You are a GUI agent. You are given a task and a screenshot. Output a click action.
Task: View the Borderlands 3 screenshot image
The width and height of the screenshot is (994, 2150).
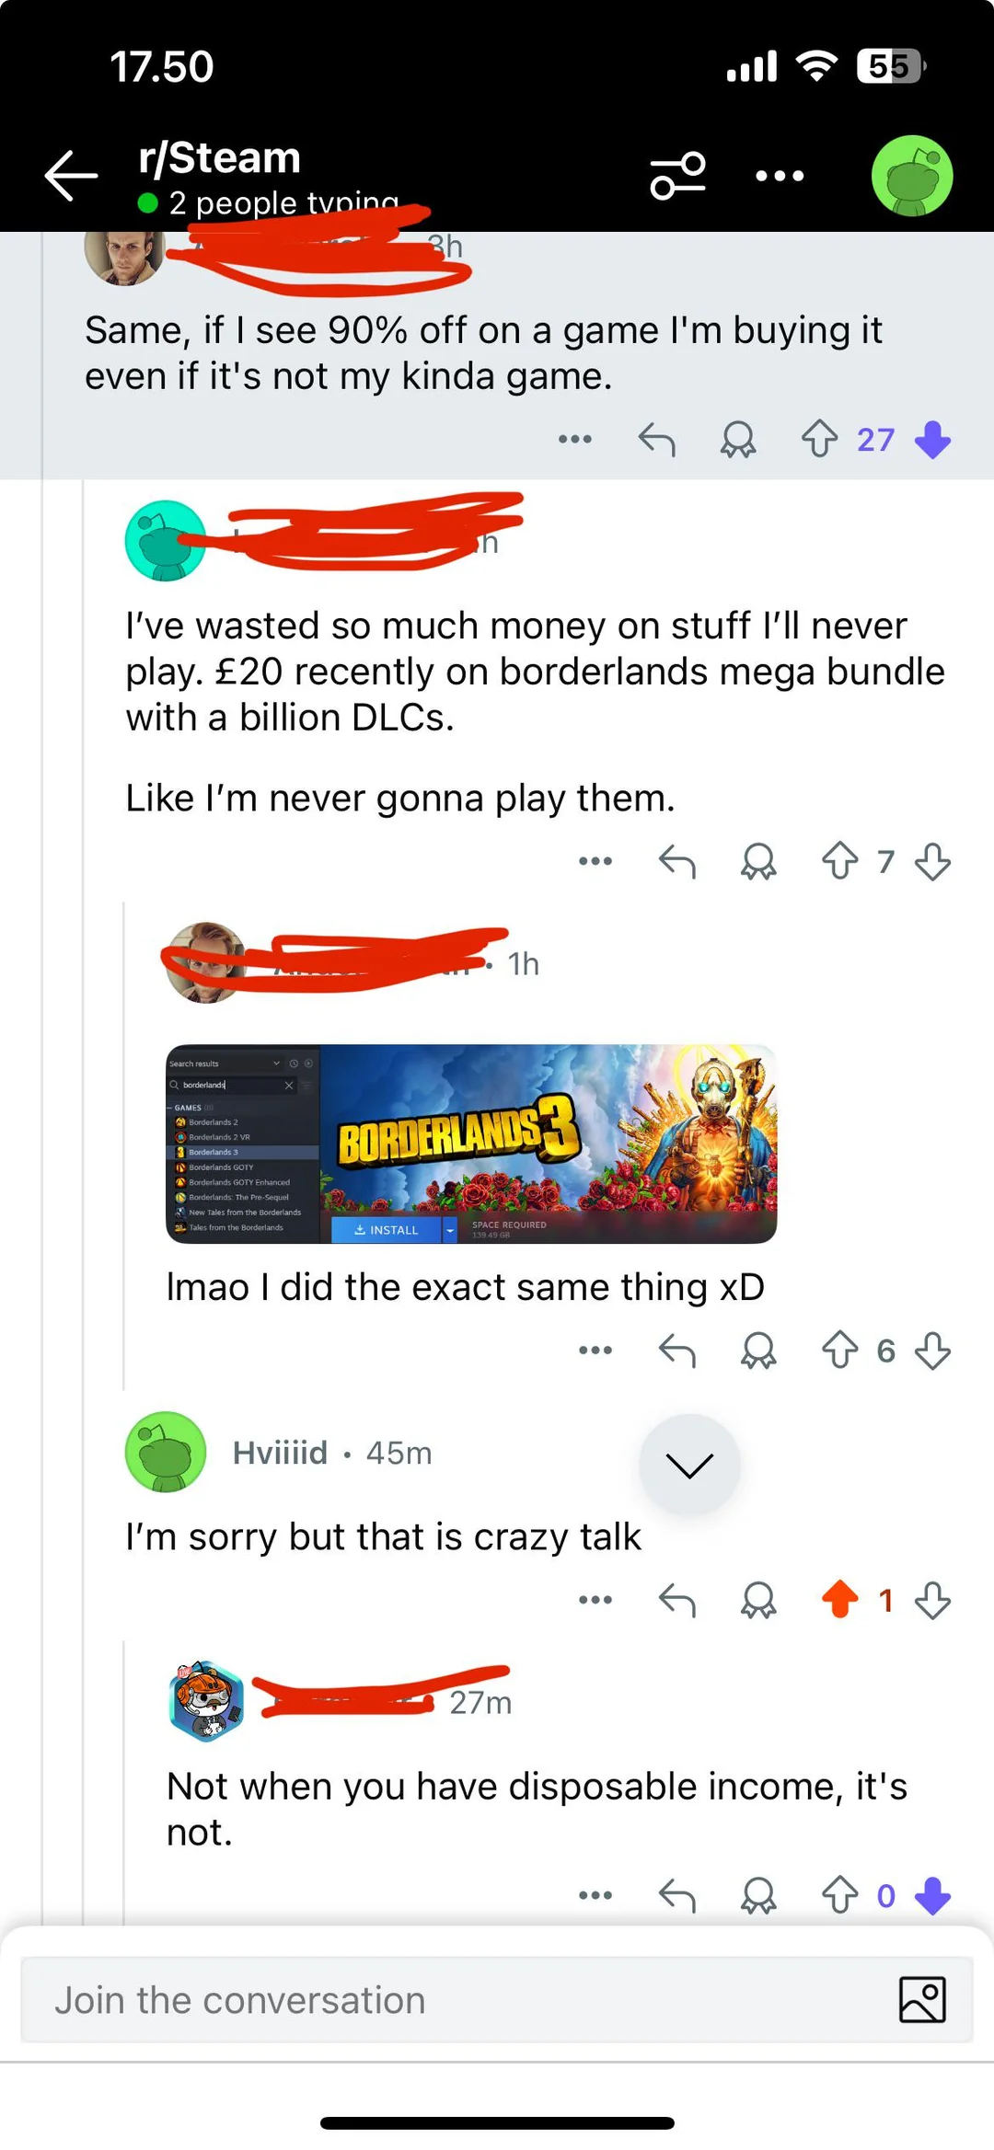[471, 1144]
